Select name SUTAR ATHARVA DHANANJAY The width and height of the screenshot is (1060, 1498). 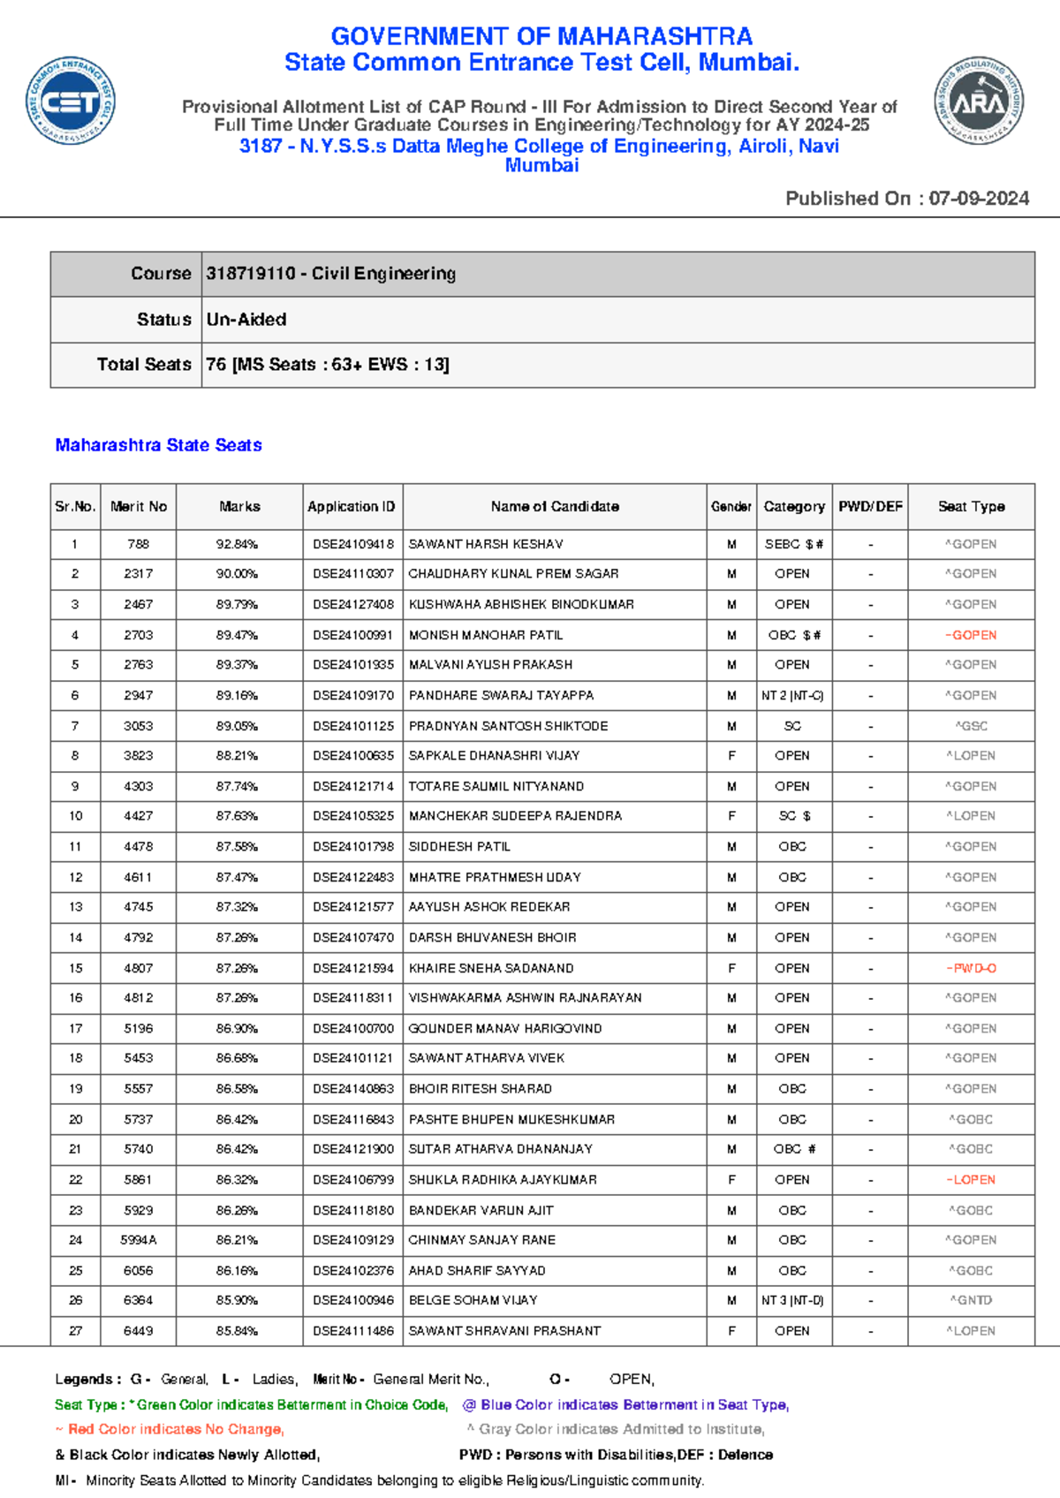tap(500, 1149)
